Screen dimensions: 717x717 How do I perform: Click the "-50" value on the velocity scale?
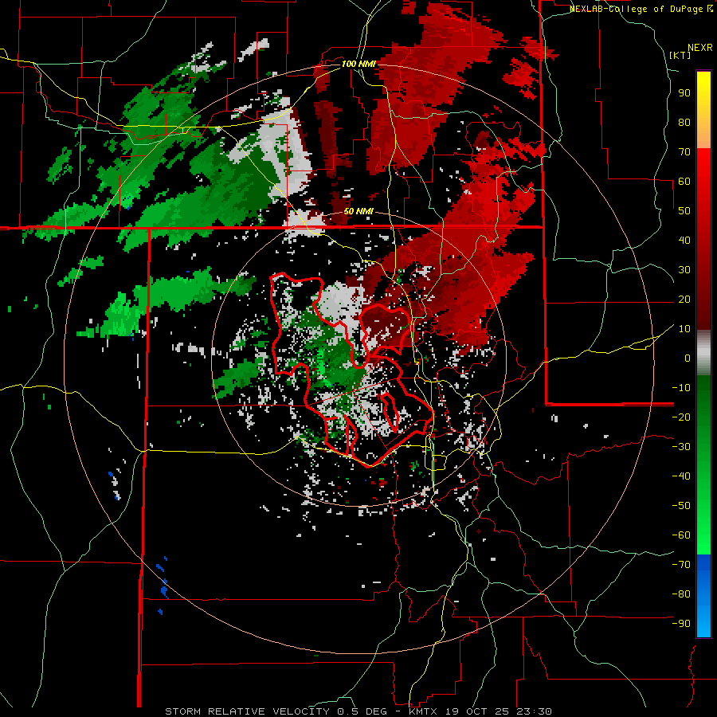tap(681, 506)
